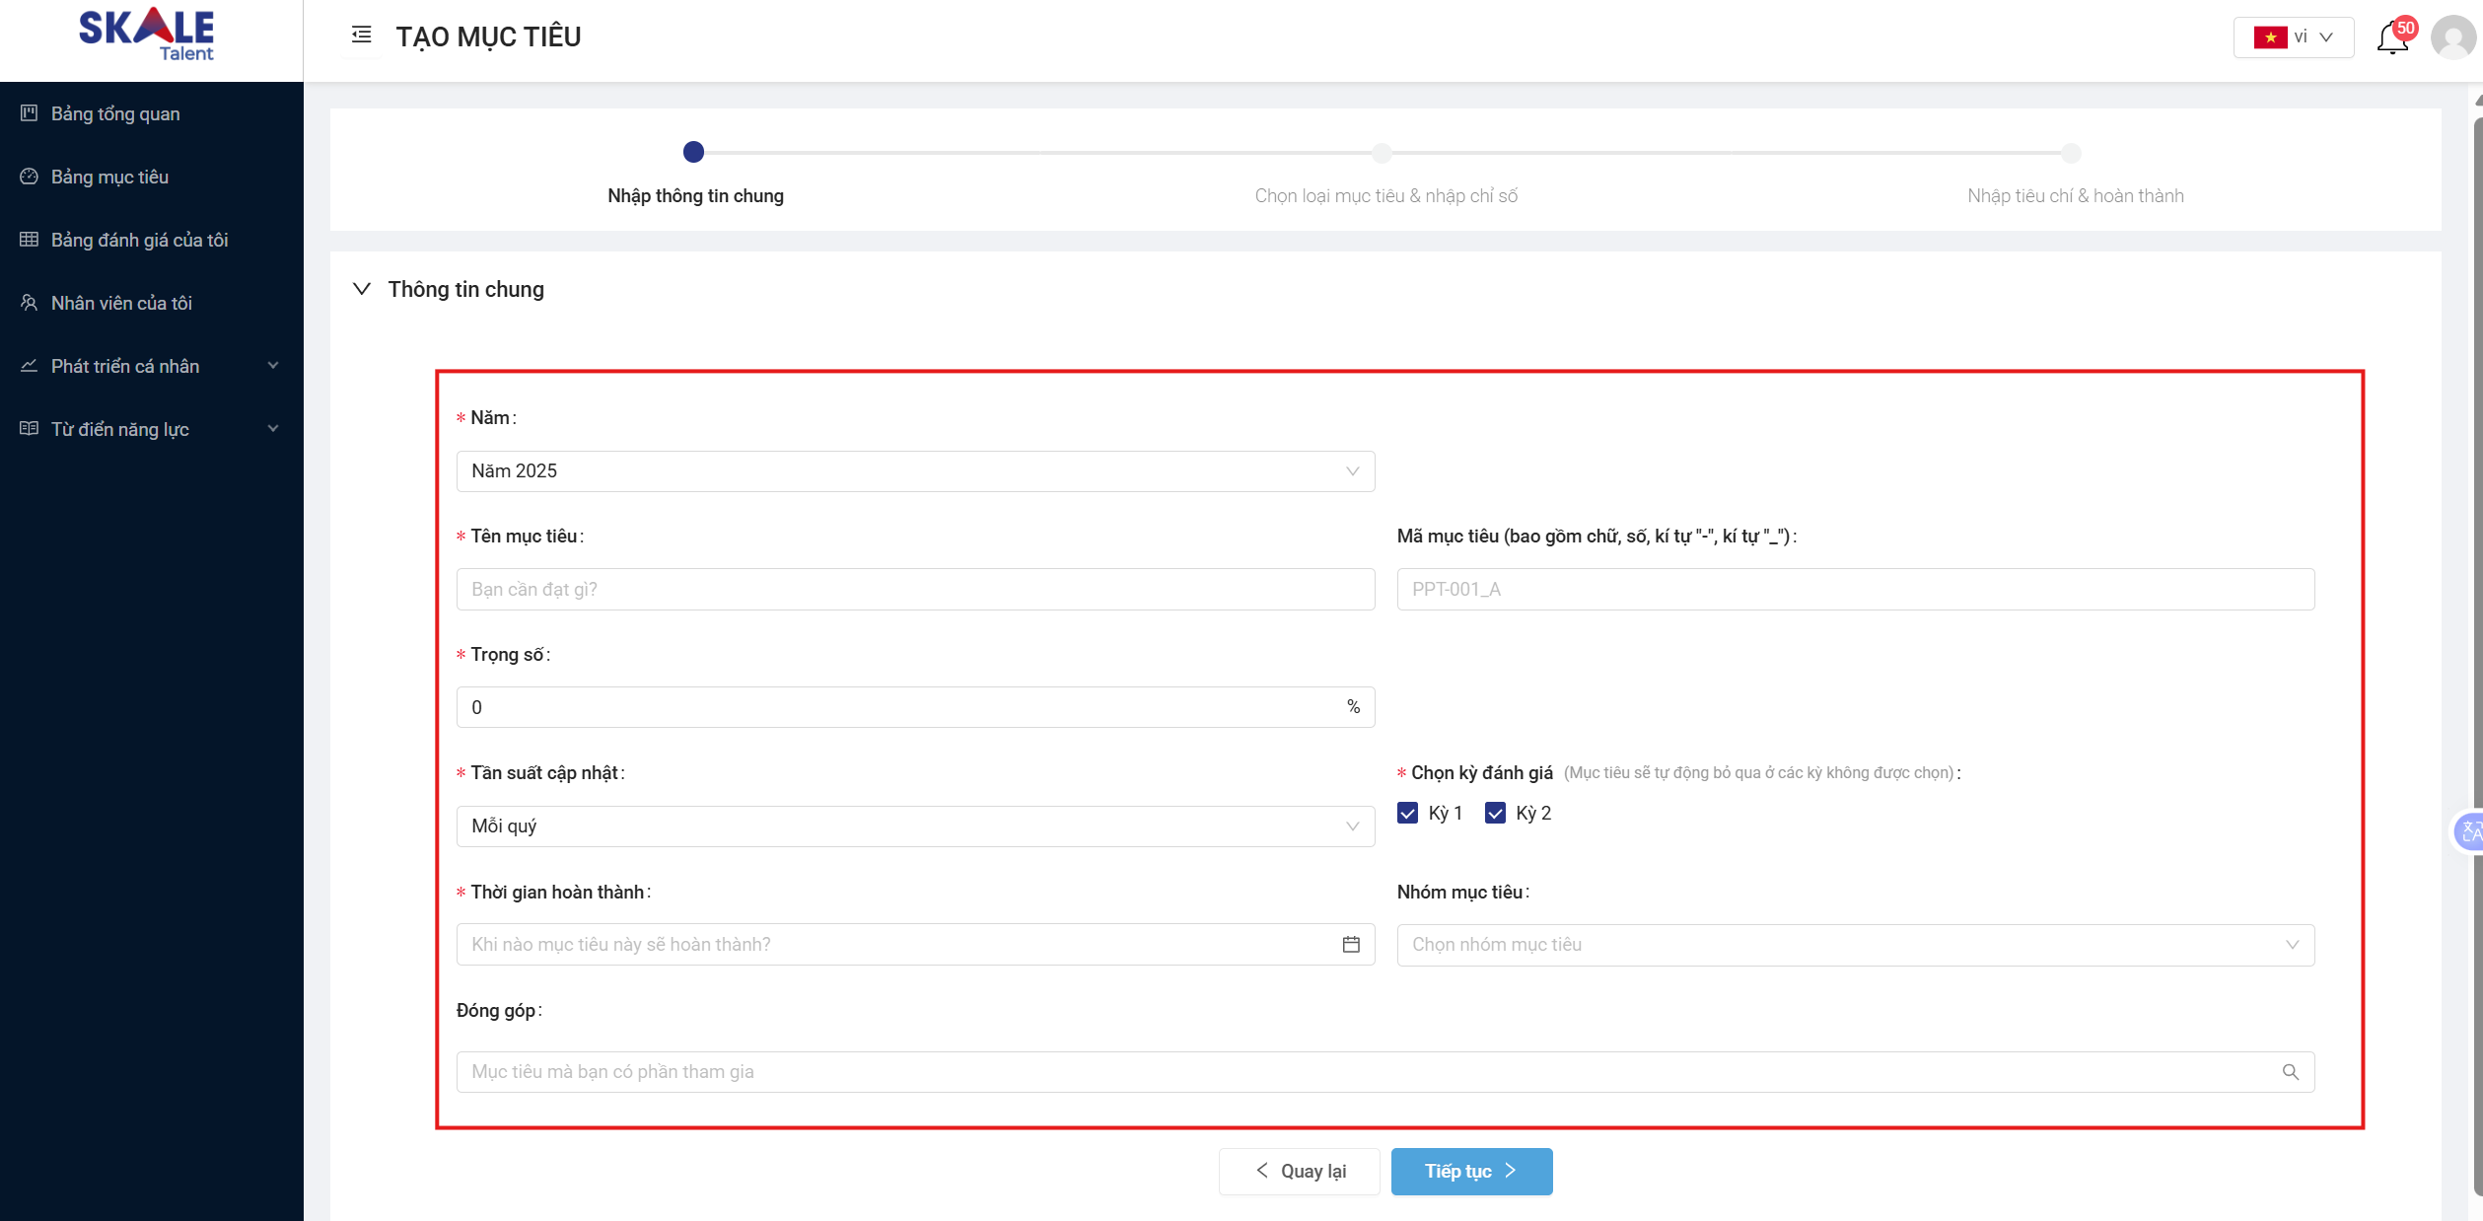Click the Tiếp tục button
The height and width of the screenshot is (1221, 2483).
point(1470,1172)
